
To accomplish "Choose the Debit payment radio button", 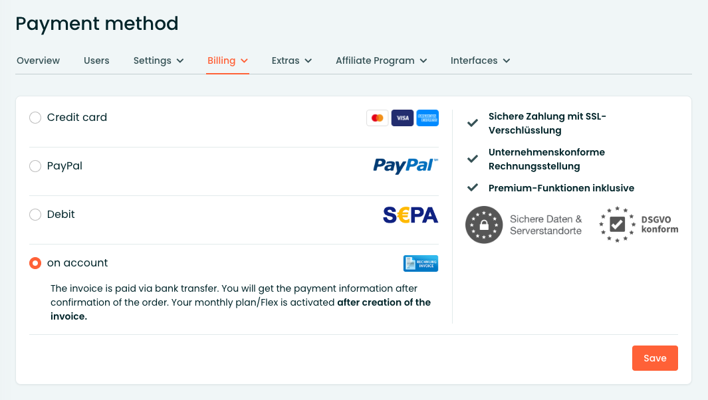I will click(x=35, y=215).
